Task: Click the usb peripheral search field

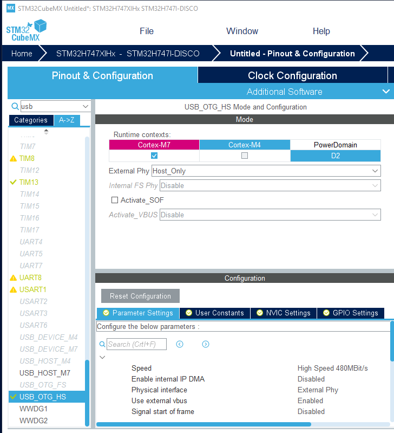Action: pyautogui.click(x=55, y=106)
